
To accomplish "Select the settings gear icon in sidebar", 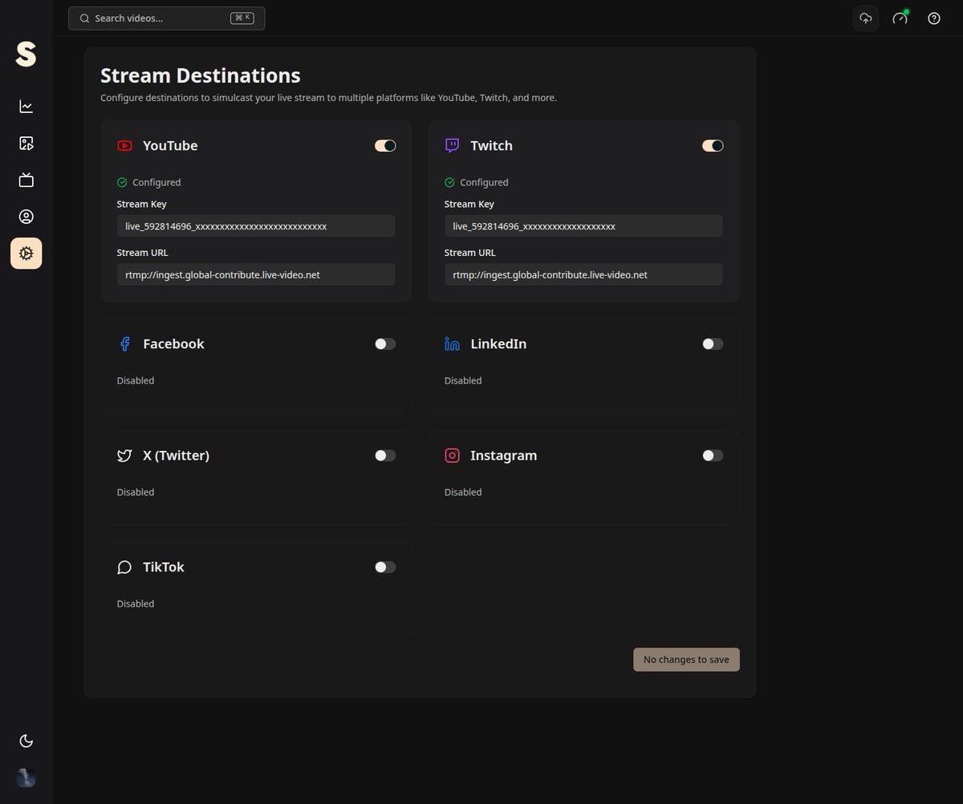I will 26,254.
